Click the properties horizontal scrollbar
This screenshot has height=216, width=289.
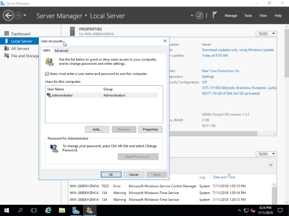pos(213,134)
